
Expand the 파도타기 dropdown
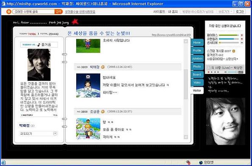(55, 133)
